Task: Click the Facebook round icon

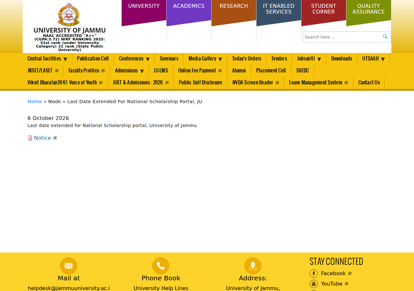Action: pyautogui.click(x=314, y=274)
